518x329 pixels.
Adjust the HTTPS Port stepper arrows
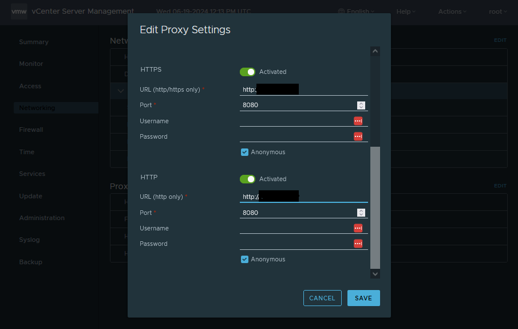tap(361, 105)
